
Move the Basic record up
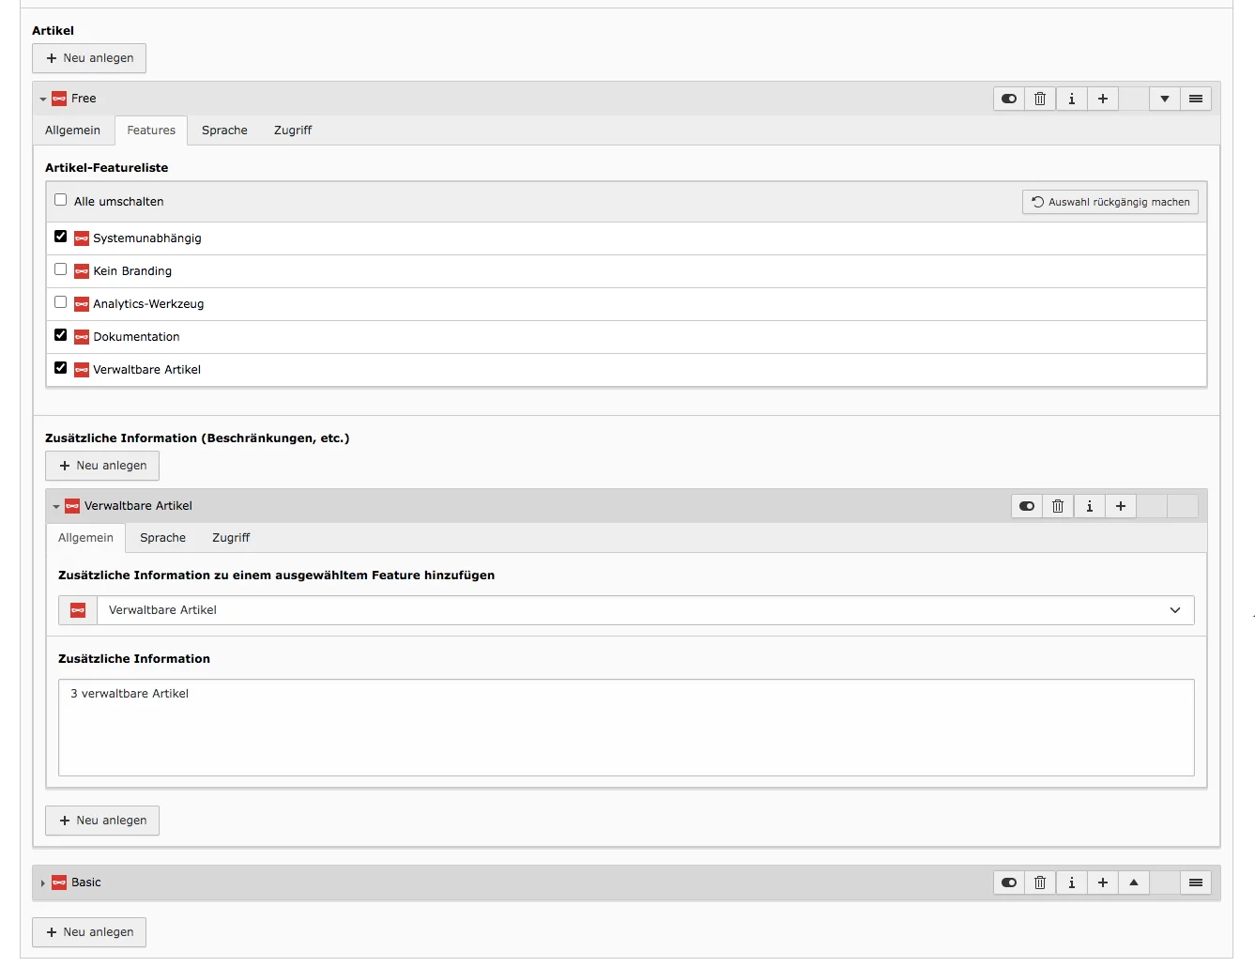tap(1133, 883)
